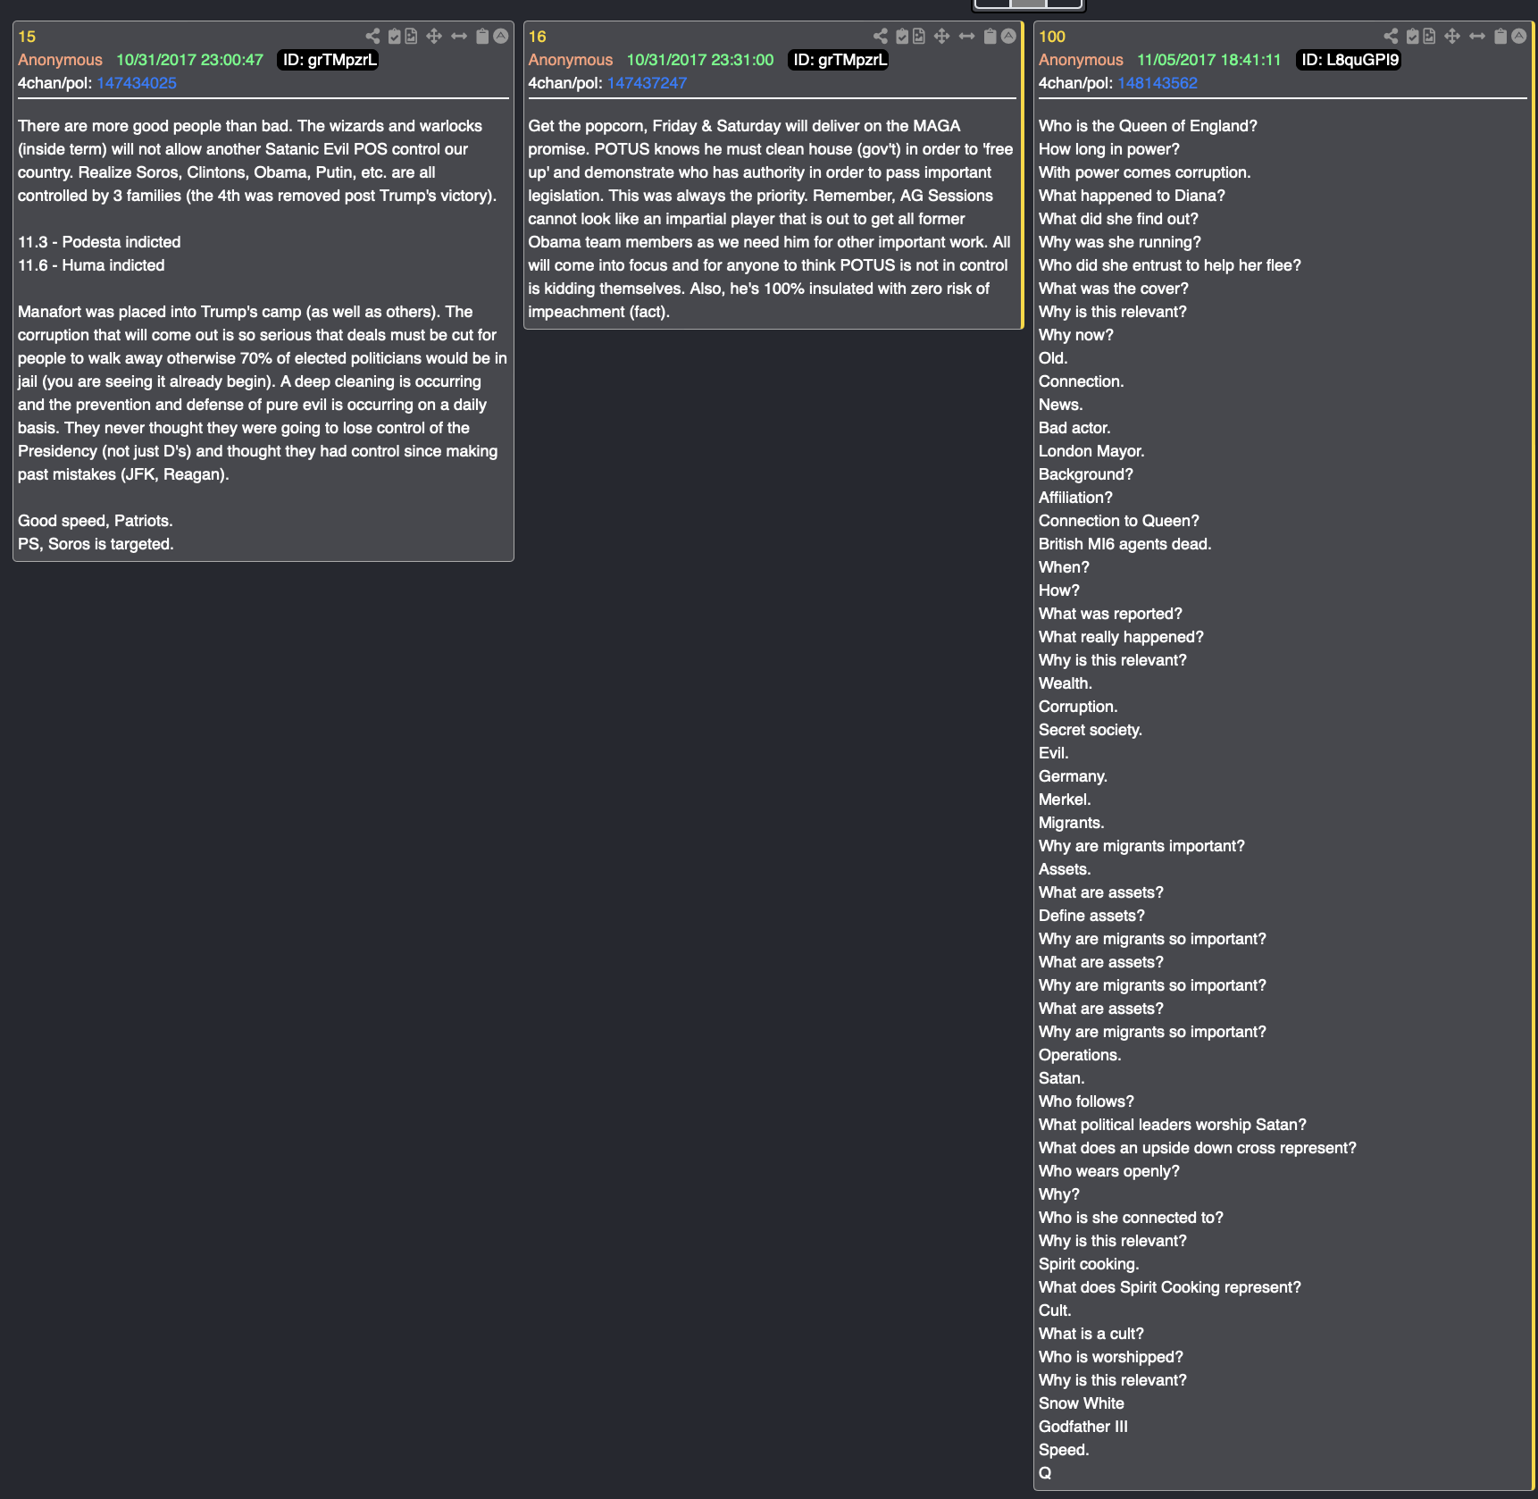The image size is (1538, 1499).
Task: Click the line 'Secret society.'
Action: coord(1091,730)
